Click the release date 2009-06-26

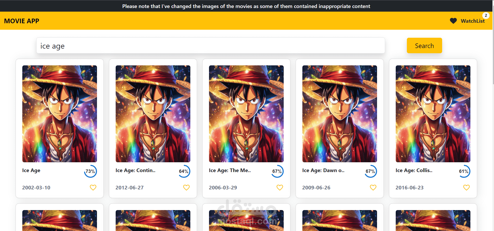point(316,188)
